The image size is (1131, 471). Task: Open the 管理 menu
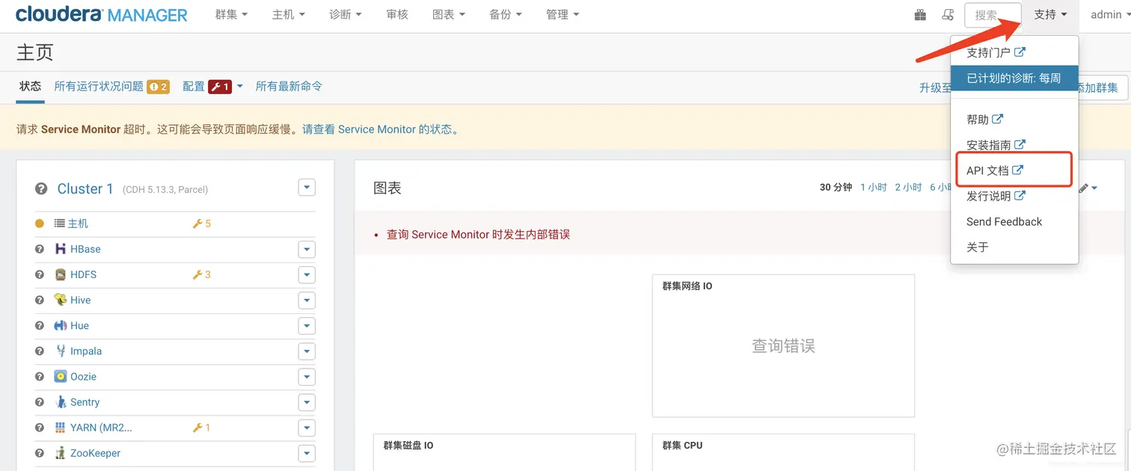(x=562, y=15)
